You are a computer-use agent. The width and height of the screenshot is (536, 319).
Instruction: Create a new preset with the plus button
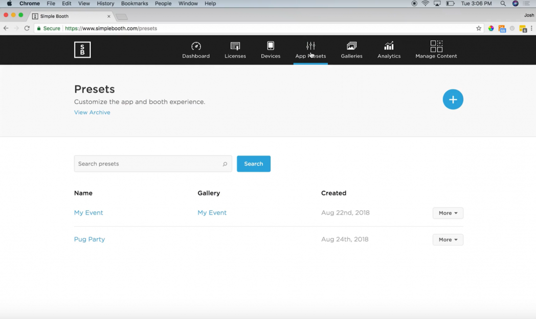click(453, 99)
